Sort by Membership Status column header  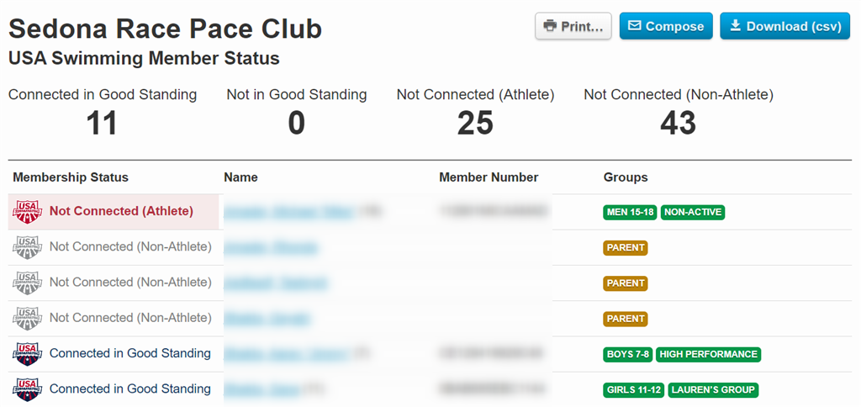click(x=71, y=177)
